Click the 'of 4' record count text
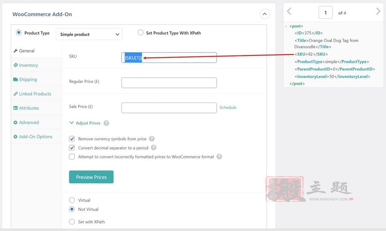The image size is (386, 231). [342, 13]
